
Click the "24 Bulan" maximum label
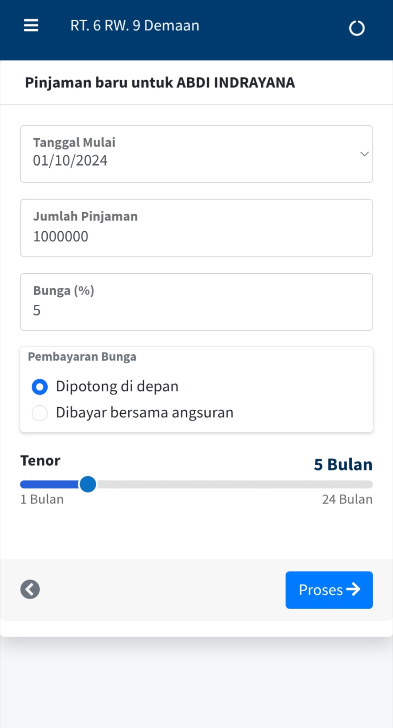coord(347,499)
